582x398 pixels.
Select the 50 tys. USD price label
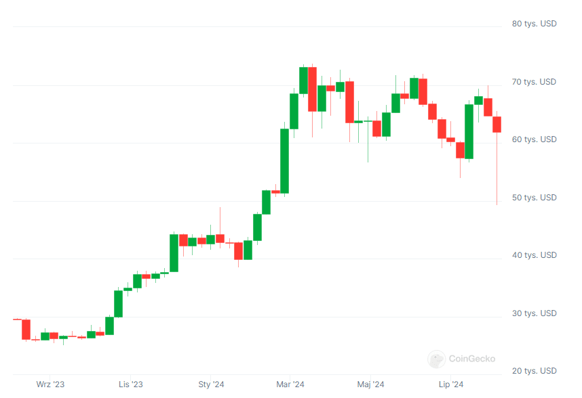534,198
